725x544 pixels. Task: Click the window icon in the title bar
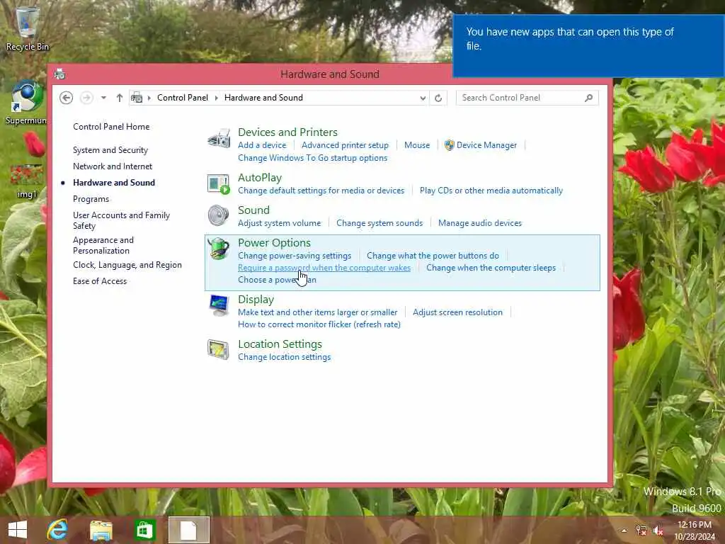pos(59,74)
